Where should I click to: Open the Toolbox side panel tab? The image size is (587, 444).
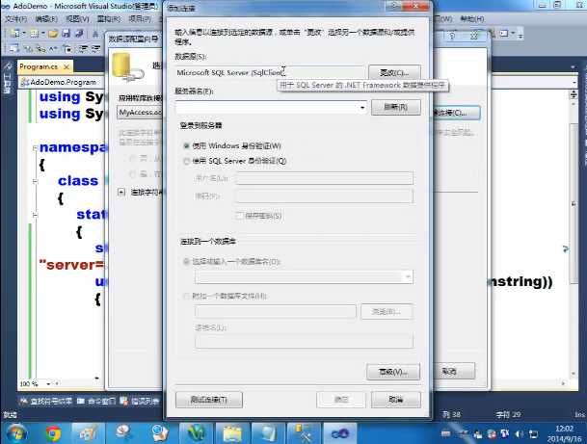click(x=8, y=79)
